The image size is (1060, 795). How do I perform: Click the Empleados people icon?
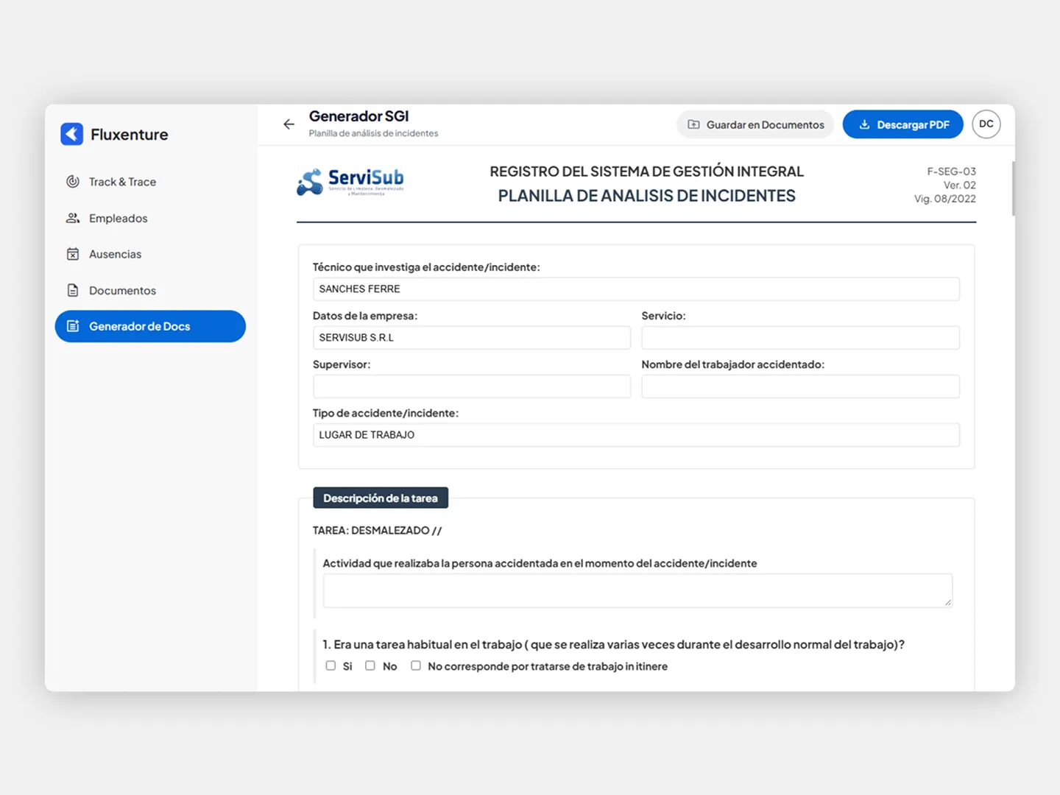[x=73, y=218]
